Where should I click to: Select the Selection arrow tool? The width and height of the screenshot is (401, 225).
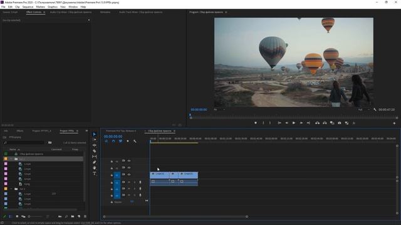click(95, 134)
